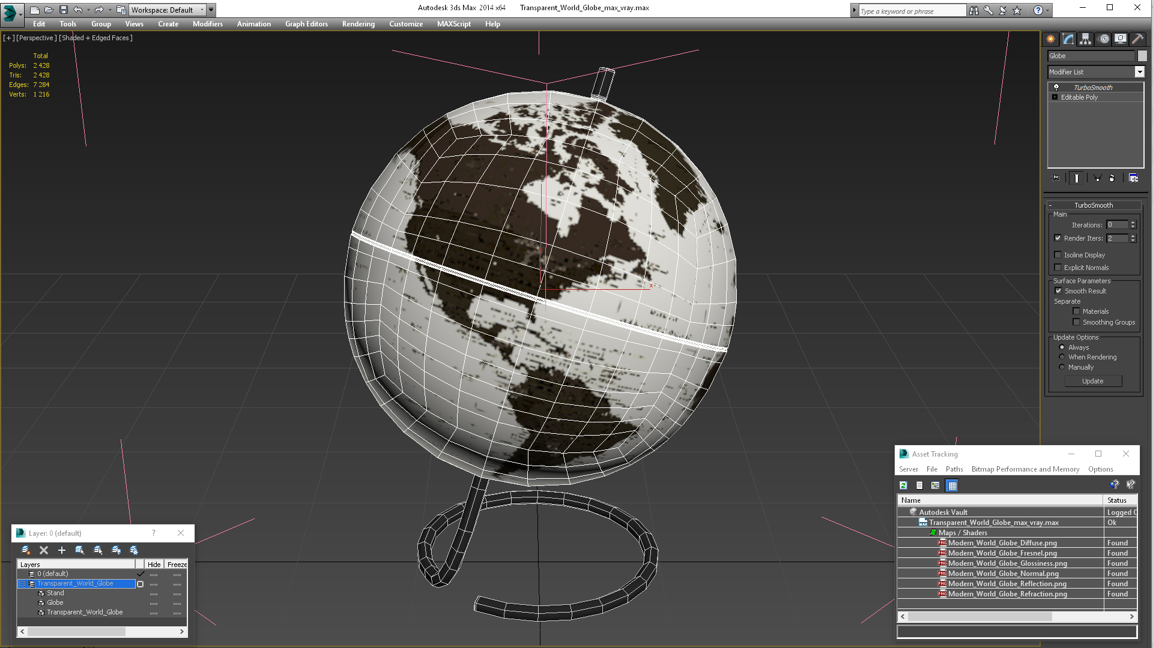1153x648 pixels.
Task: Open the Rendering menu
Action: pyautogui.click(x=358, y=24)
